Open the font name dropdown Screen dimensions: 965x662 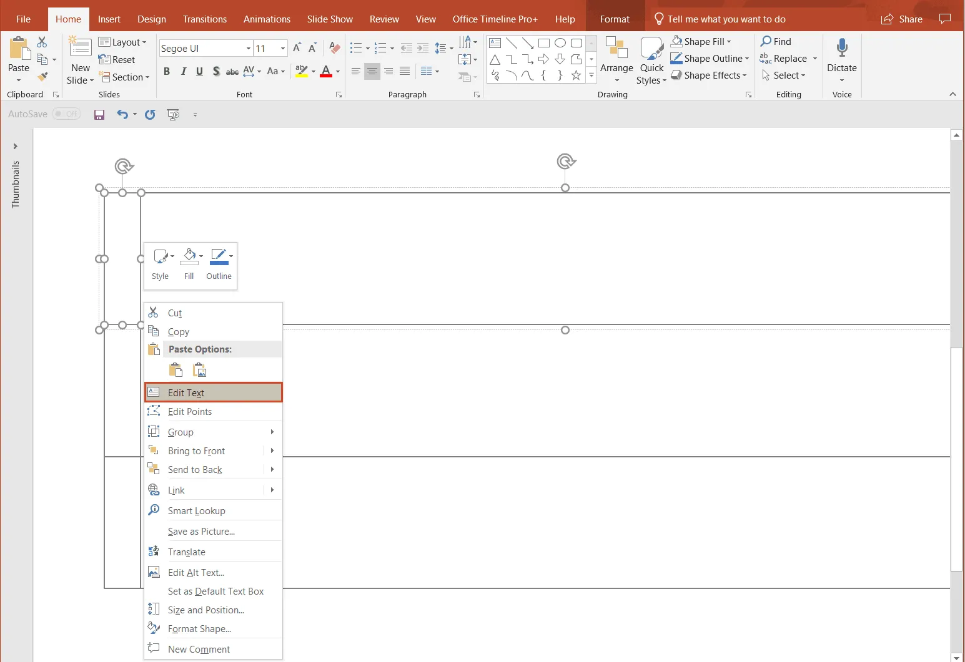pyautogui.click(x=248, y=49)
